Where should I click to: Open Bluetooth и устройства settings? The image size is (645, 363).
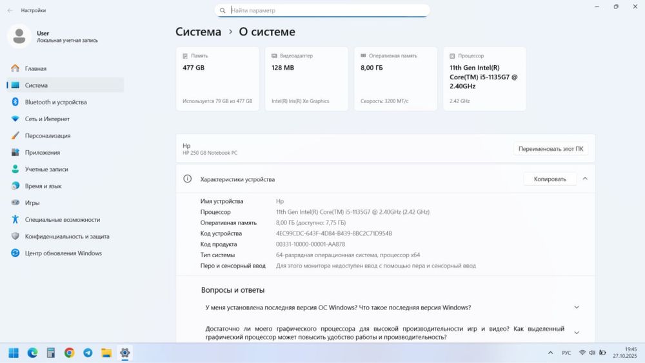pos(65,102)
